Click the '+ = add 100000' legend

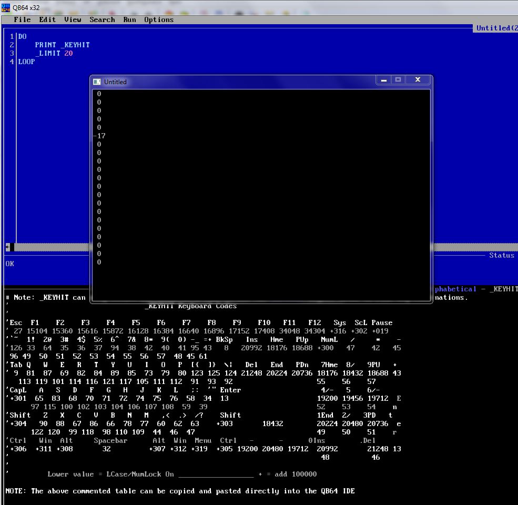coord(288,474)
